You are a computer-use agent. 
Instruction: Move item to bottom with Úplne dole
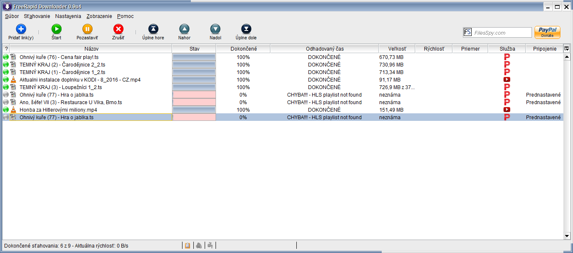pos(246,29)
